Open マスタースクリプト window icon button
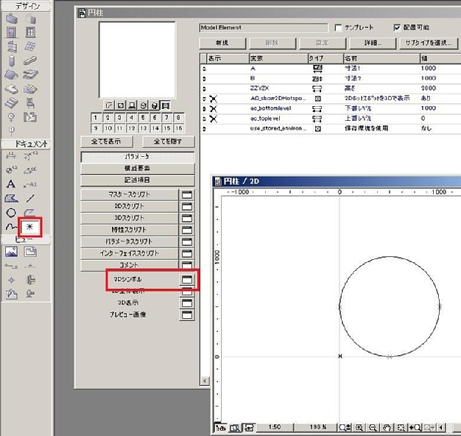Screen dimensions: 461x436 click(x=188, y=194)
